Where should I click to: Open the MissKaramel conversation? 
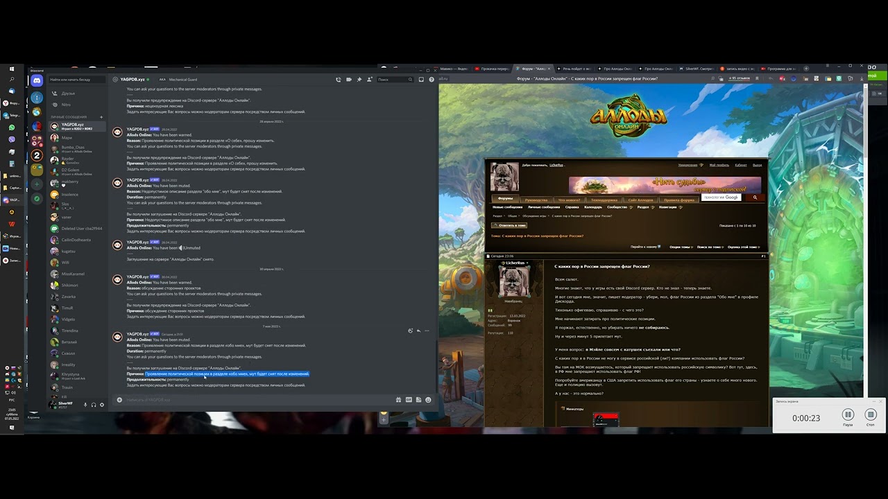tap(77, 274)
